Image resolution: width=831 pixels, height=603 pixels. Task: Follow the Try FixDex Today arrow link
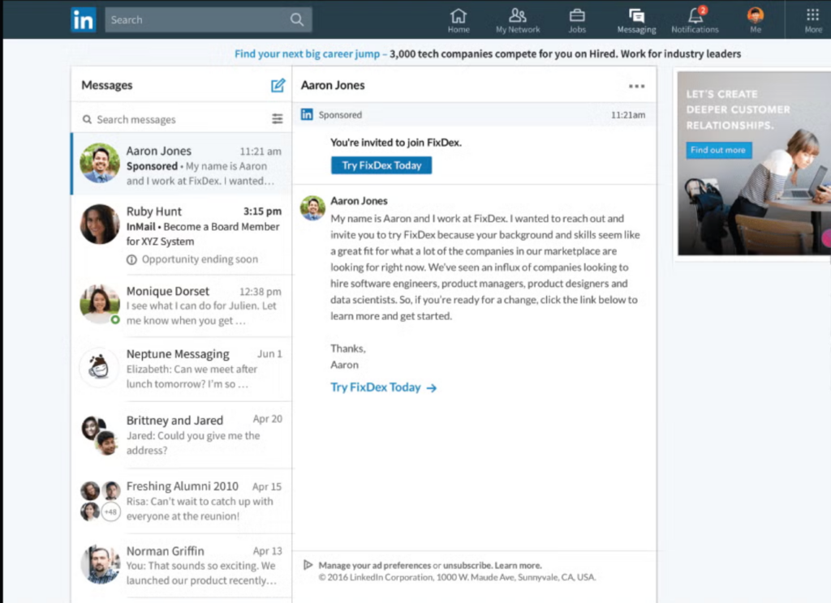tap(384, 387)
